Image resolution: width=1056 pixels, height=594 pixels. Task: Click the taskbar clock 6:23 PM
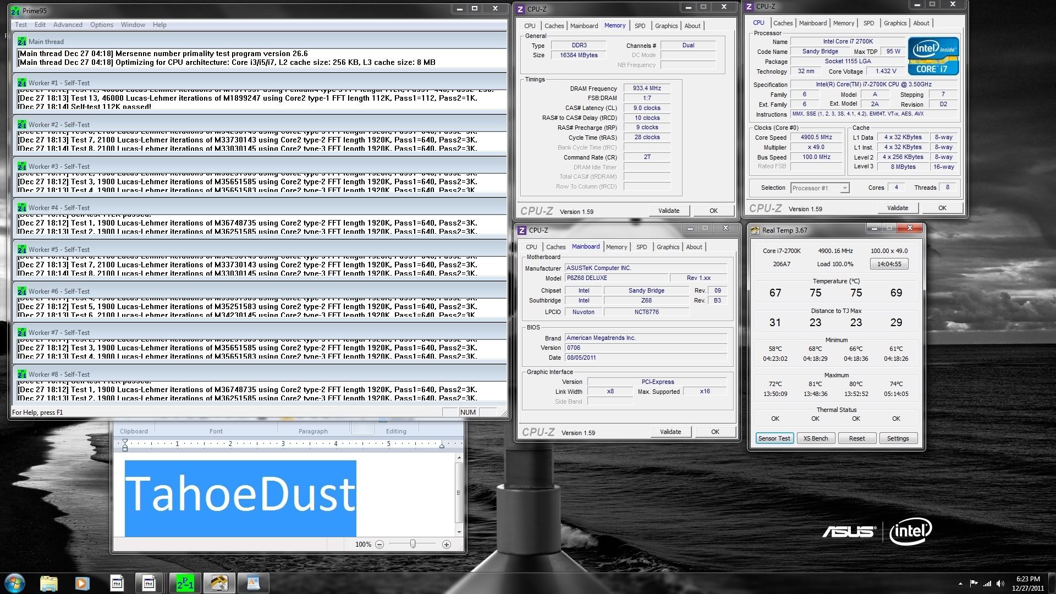(x=1028, y=584)
